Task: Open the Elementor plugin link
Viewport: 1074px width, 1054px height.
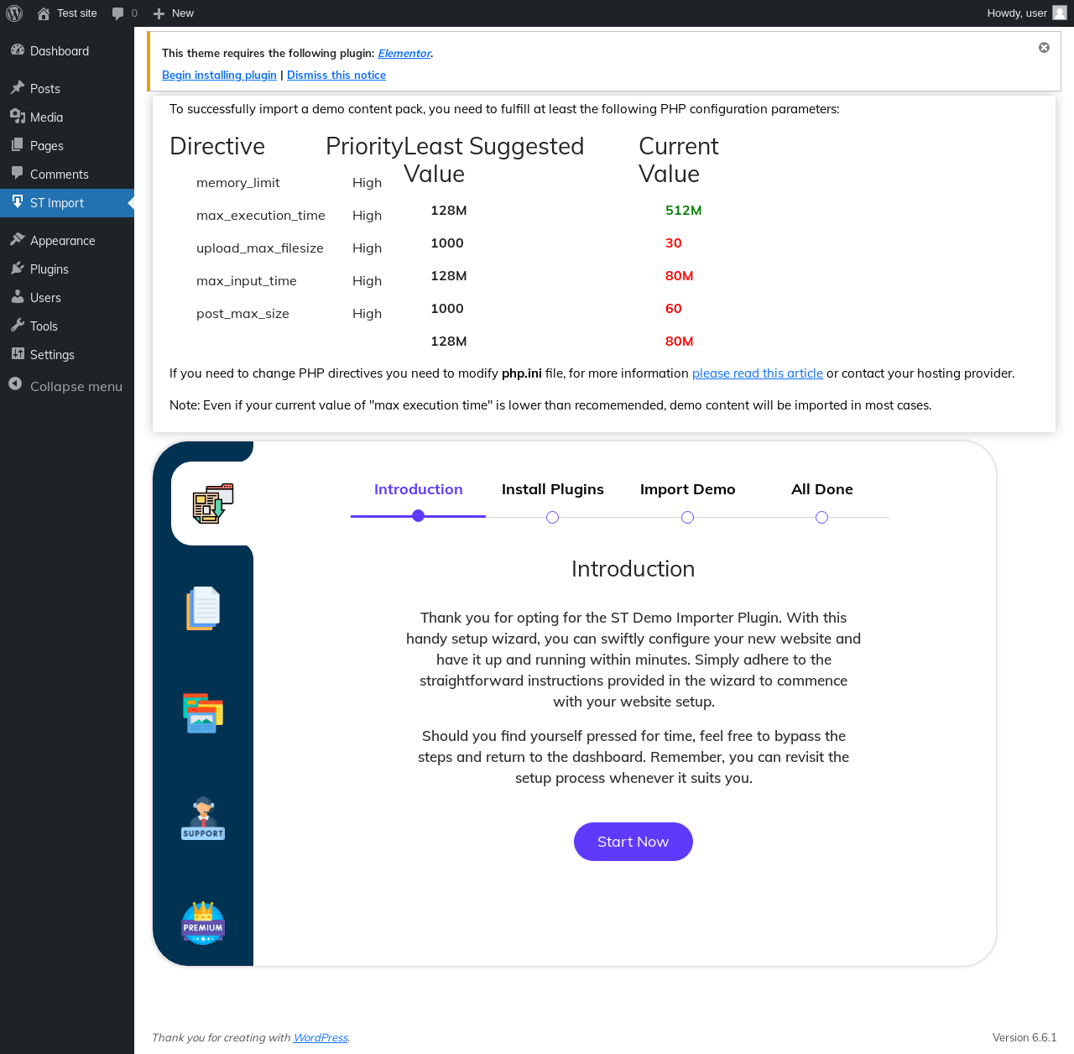Action: pyautogui.click(x=404, y=53)
